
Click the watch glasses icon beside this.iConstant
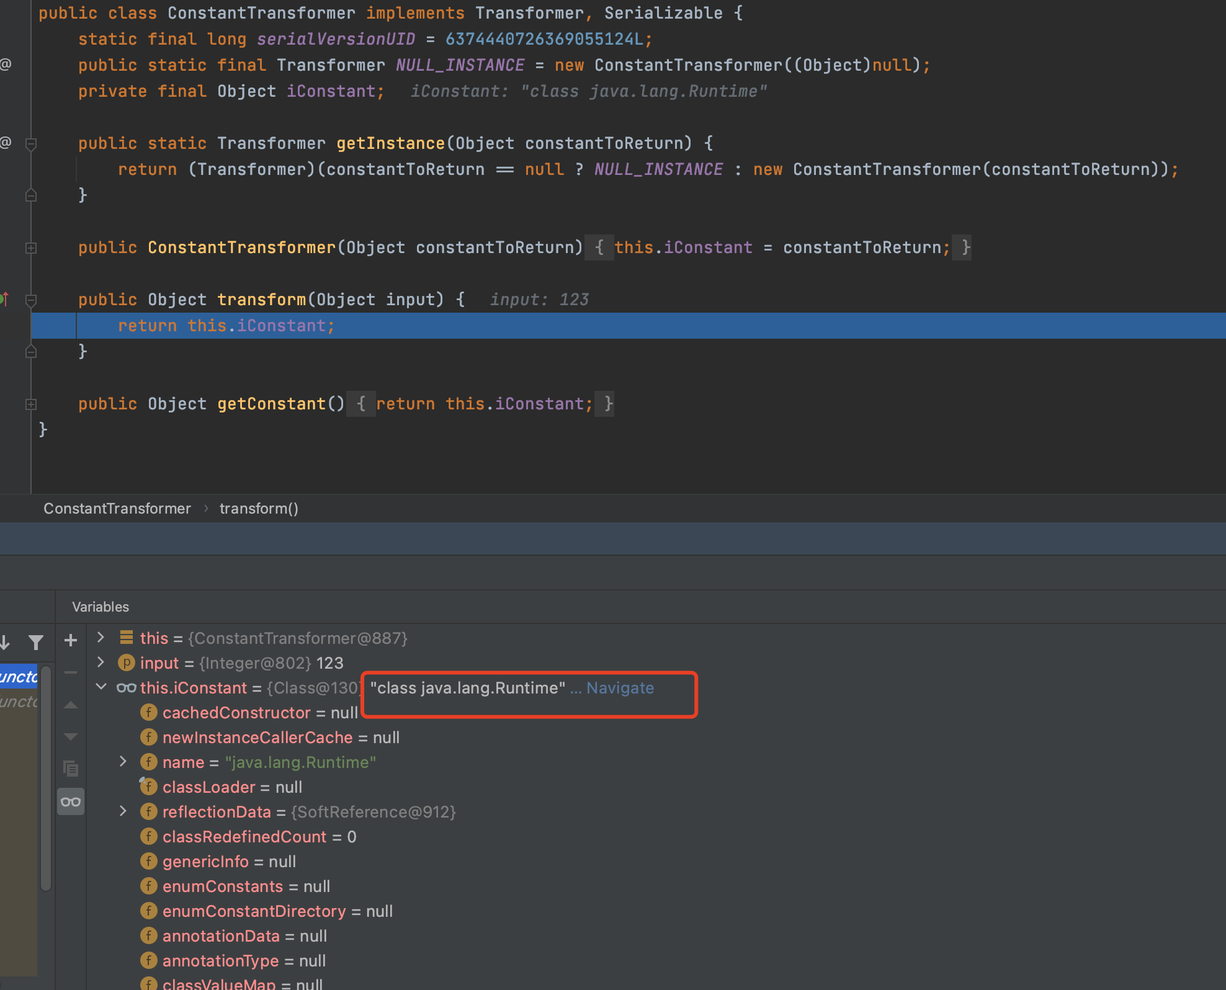point(127,687)
